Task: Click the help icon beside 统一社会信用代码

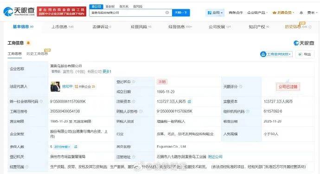Action: click(41, 102)
